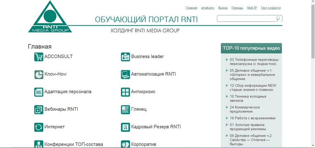Screen dimensions: 315x148
Task: Open video 24 Коммерческое предложение
Action: coord(245,109)
